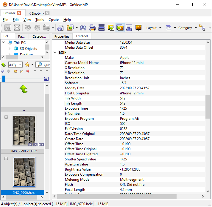Viewport: 212px width, 207px height.
Task: Click the camera Capture icon
Action: 129,28
